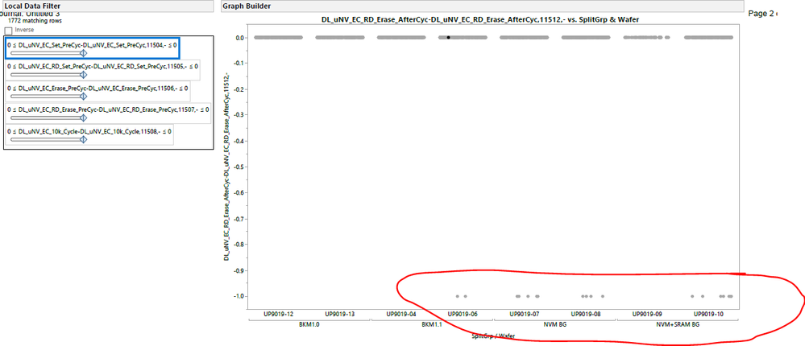Click the 11508 10k_Cycle slider handle

coord(83,139)
